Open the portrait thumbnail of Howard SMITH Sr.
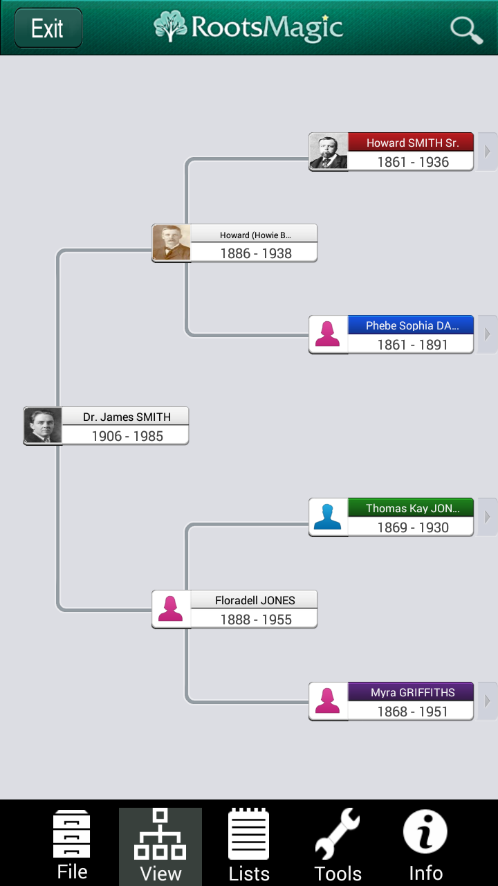 pos(328,152)
